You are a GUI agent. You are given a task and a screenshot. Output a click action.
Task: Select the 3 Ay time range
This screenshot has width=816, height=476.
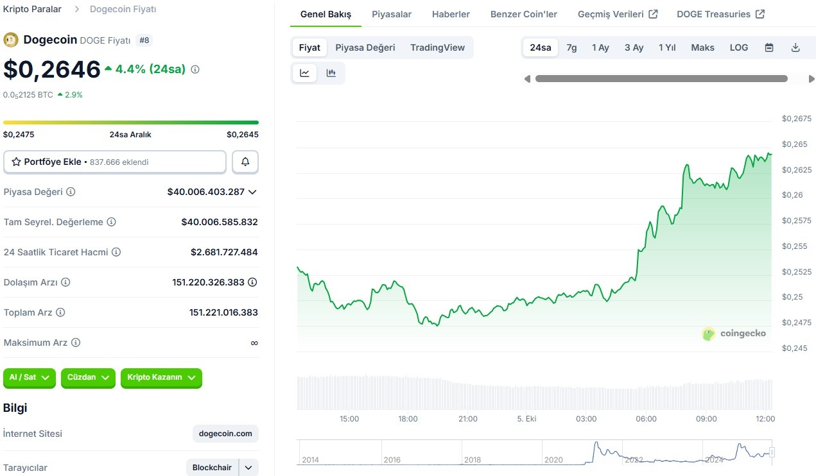coord(634,47)
